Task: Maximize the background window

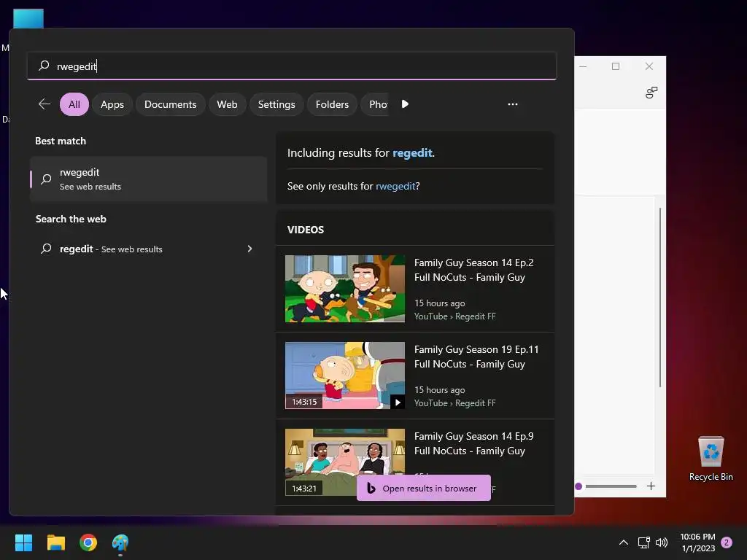Action: click(616, 66)
